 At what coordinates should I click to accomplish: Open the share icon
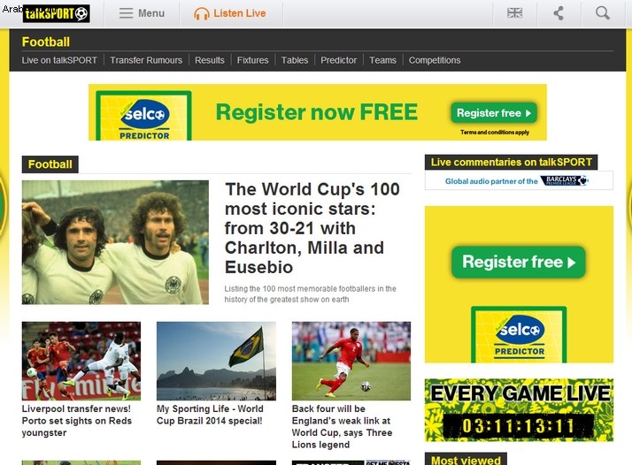pyautogui.click(x=559, y=13)
